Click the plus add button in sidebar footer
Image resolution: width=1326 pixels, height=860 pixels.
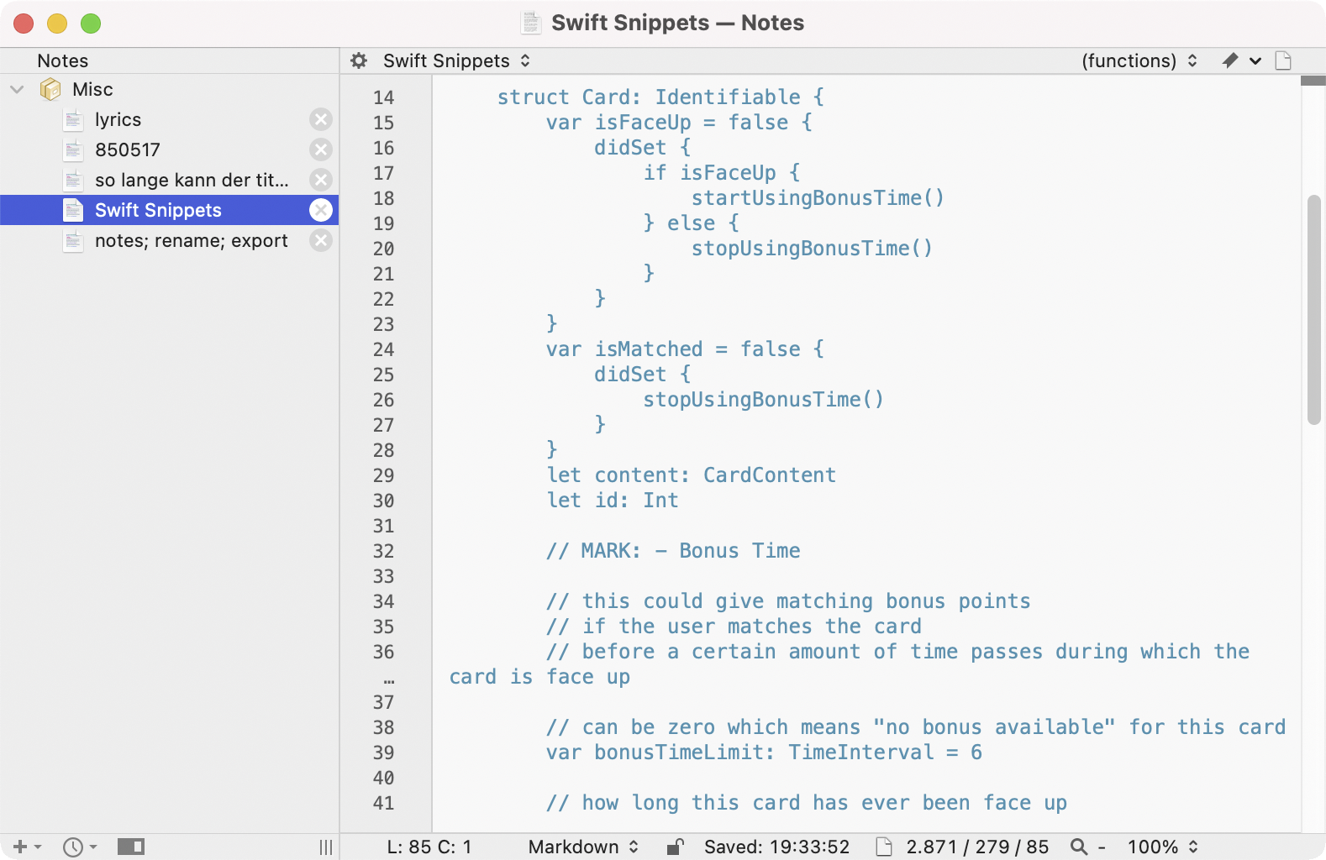point(20,847)
